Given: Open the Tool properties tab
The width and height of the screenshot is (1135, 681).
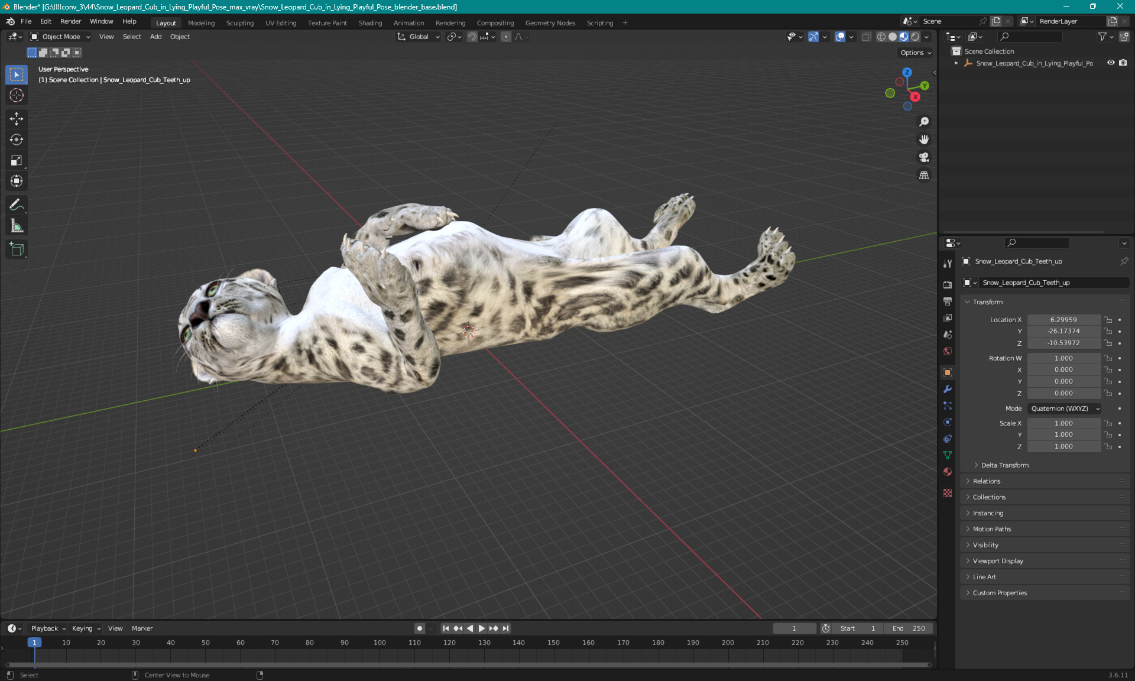Looking at the screenshot, I should pyautogui.click(x=948, y=264).
